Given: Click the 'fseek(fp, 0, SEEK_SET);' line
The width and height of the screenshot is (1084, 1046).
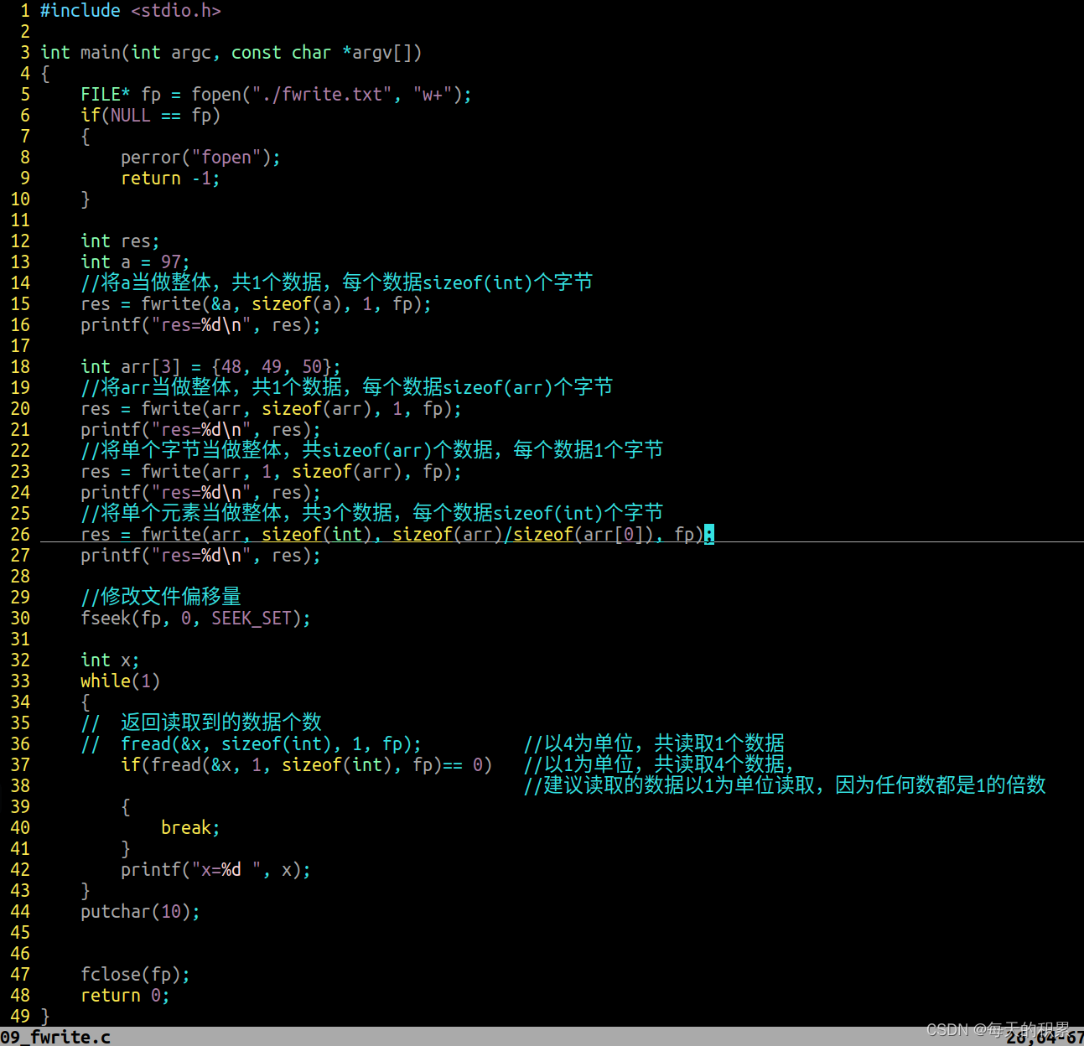Looking at the screenshot, I should [x=195, y=619].
